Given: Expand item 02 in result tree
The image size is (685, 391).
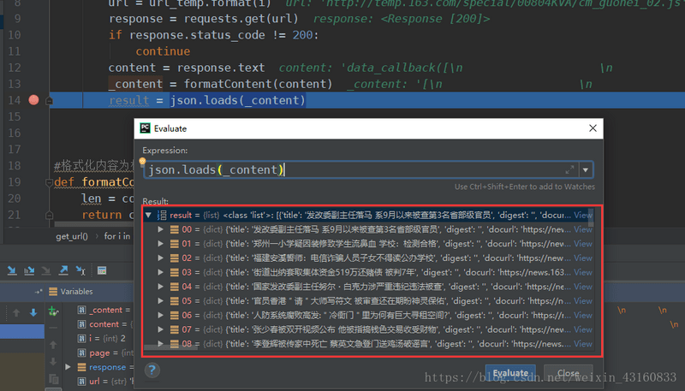Looking at the screenshot, I should pos(160,258).
